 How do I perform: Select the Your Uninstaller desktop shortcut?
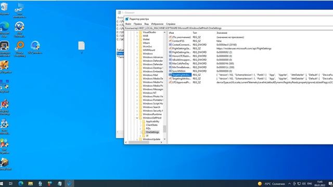(x=20, y=29)
